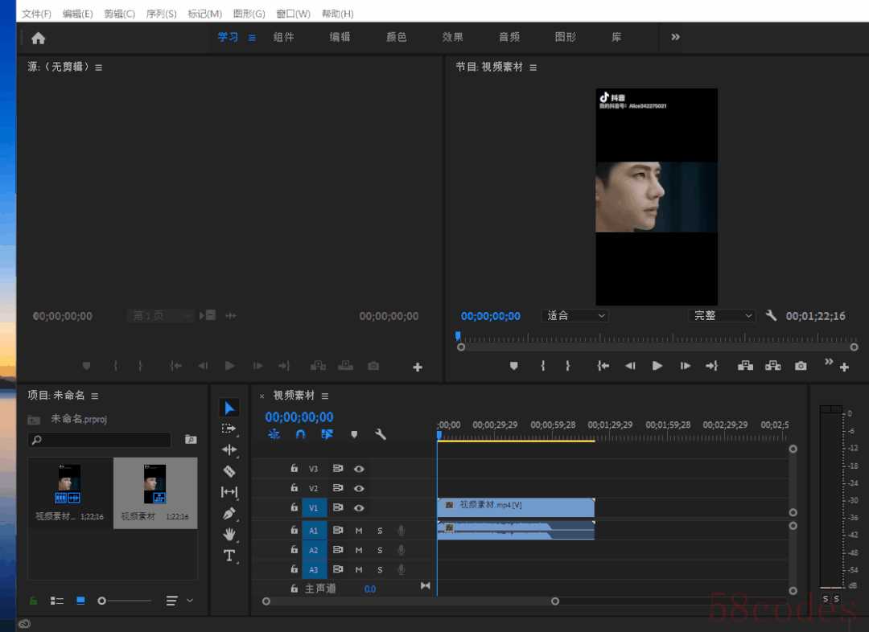Toggle snap in timeline
This screenshot has height=632, width=869.
tap(300, 434)
